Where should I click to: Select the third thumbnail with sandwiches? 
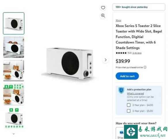click(x=14, y=71)
